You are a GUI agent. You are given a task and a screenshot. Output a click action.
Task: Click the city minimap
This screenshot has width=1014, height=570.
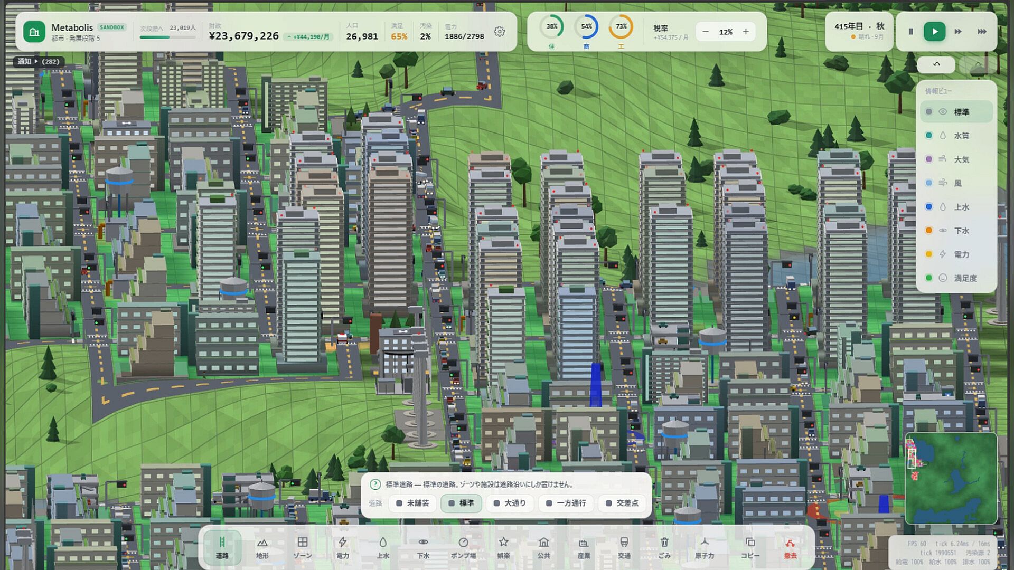click(951, 478)
